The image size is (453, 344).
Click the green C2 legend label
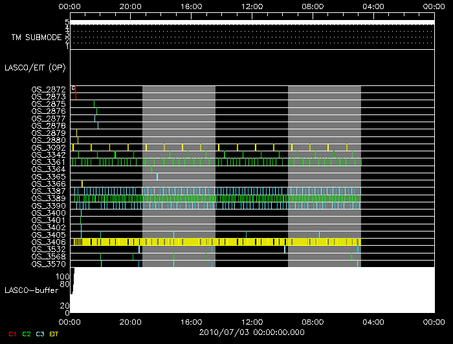pos(27,334)
